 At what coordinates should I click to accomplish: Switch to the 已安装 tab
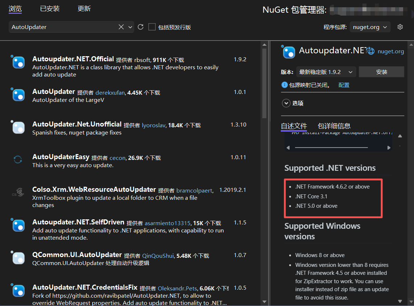50,9
